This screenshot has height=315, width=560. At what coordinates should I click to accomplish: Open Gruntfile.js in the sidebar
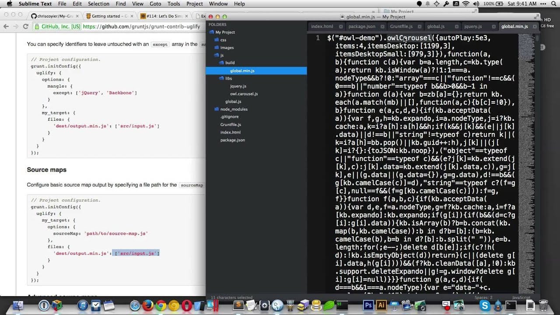[231, 125]
